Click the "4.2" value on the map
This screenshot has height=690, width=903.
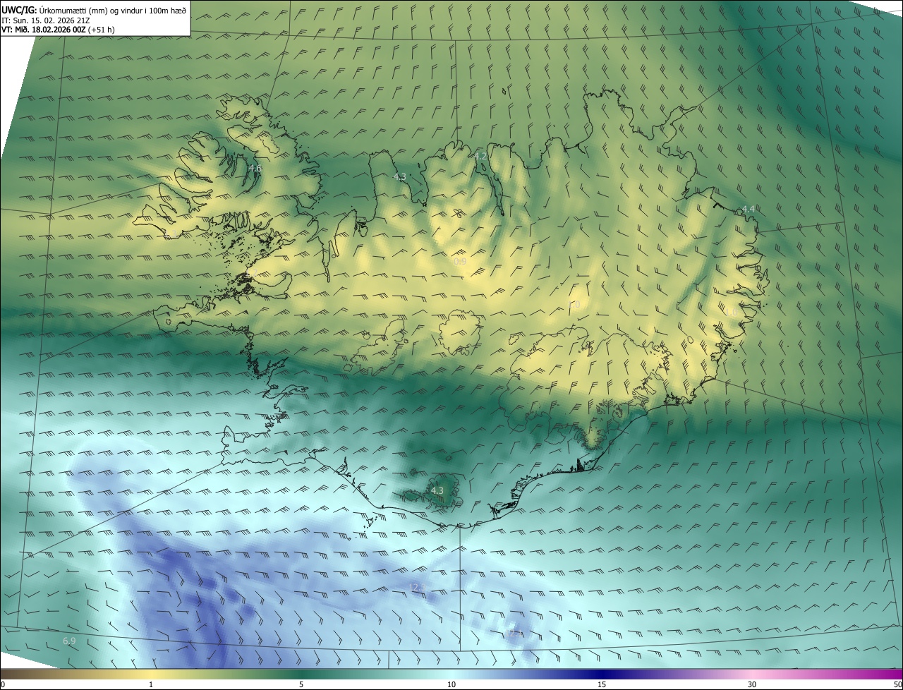(x=480, y=156)
